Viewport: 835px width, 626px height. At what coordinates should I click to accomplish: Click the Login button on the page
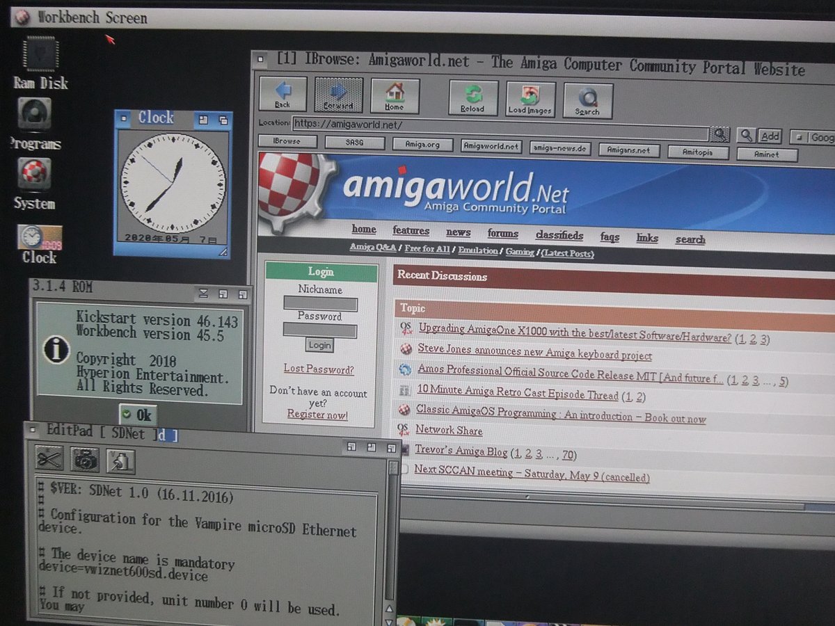point(319,345)
